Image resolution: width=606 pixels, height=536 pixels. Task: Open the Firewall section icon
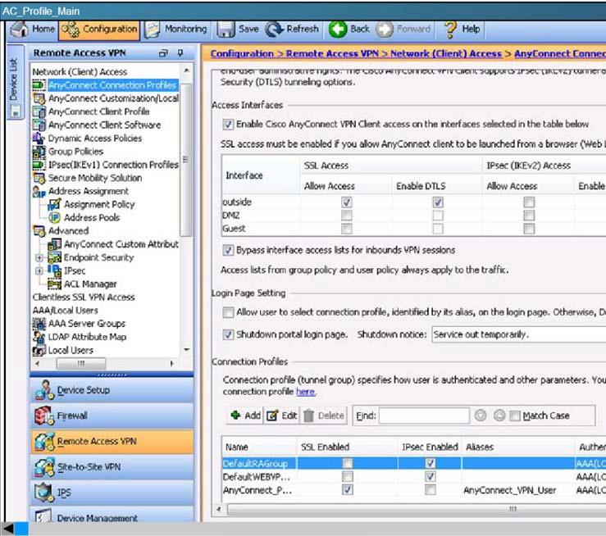[x=44, y=416]
